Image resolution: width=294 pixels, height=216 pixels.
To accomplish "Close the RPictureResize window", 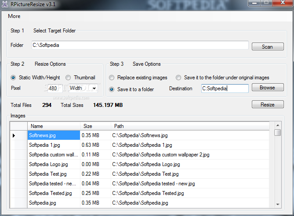I will 283,3.
